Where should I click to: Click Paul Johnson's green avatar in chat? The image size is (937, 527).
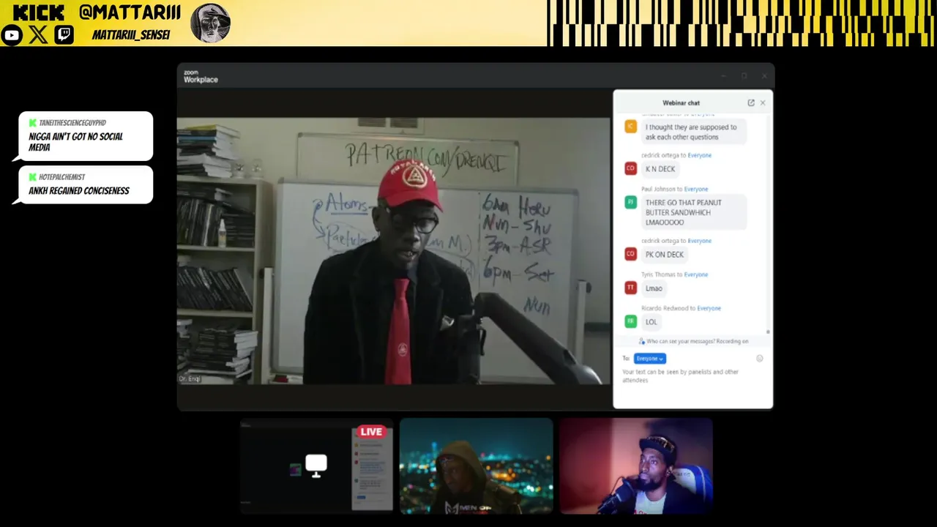click(630, 203)
